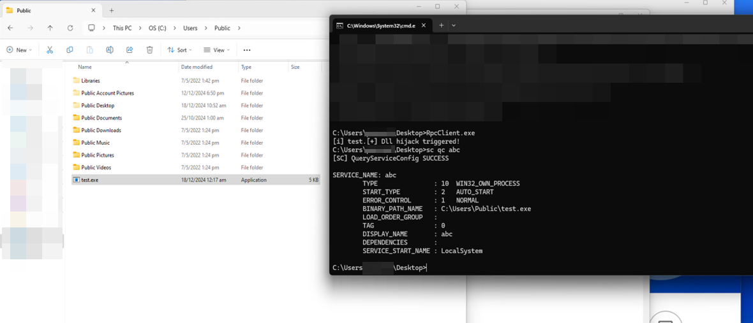Screen dimensions: 753x323
Task: Select the test.exe file
Action: pos(196,180)
